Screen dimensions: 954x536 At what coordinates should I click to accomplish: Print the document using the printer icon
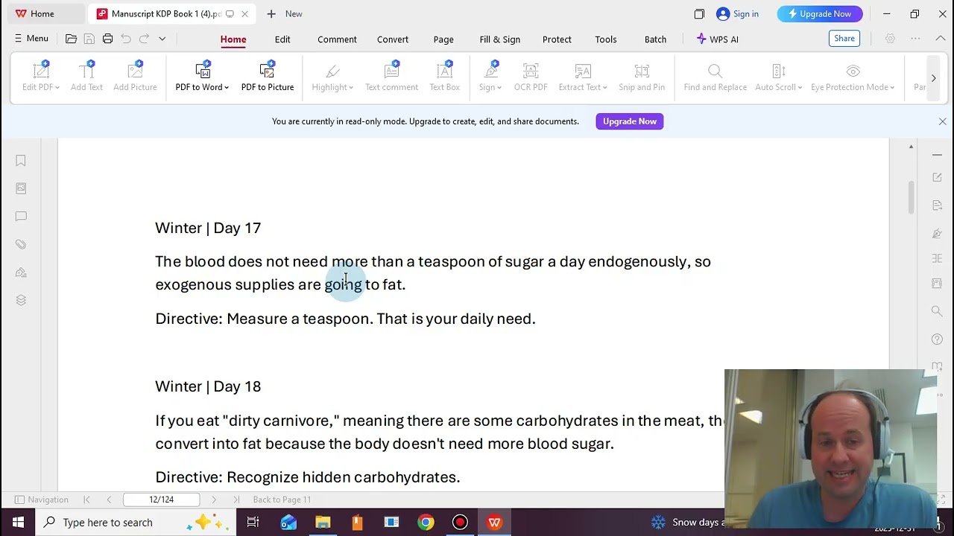click(107, 39)
